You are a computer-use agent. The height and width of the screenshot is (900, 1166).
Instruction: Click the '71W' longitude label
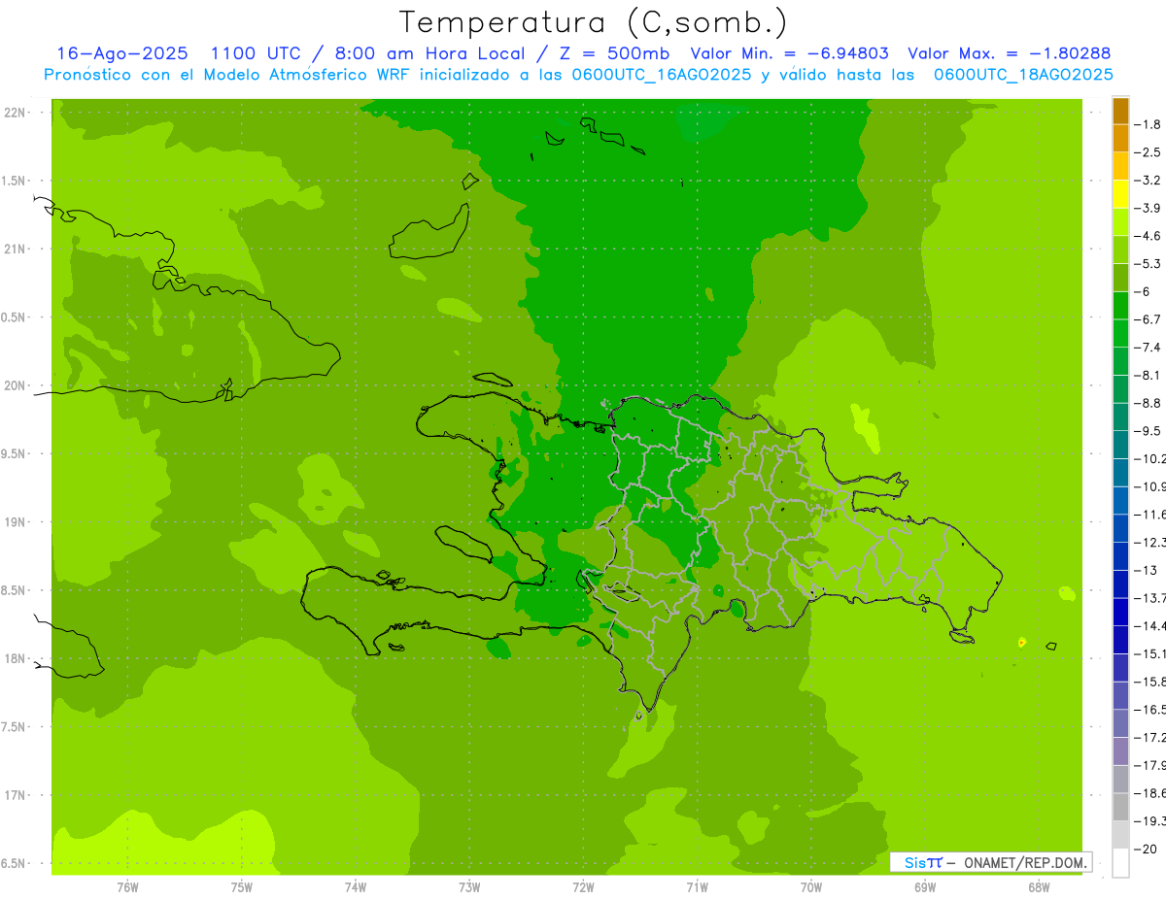[x=697, y=887]
